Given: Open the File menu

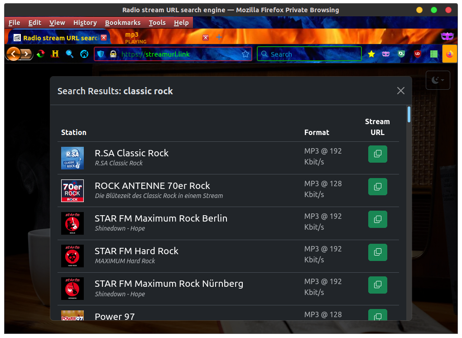Looking at the screenshot, I should pos(14,23).
